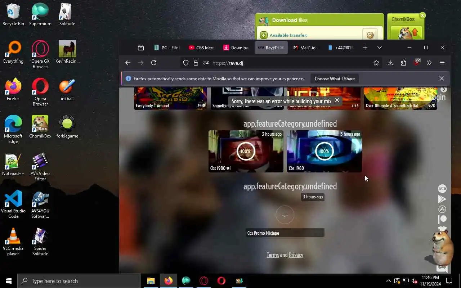Open the Everything desktop shortcut
Screen dimensions: 461x288
coord(13,52)
